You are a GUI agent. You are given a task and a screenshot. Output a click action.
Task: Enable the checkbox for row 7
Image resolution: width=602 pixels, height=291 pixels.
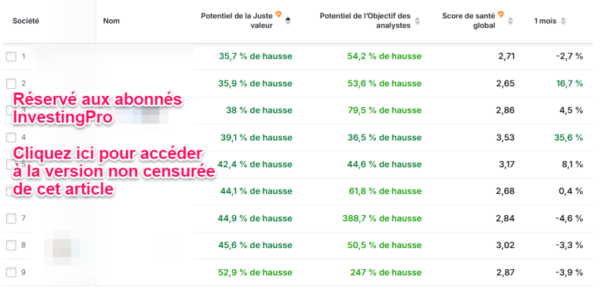click(x=11, y=219)
